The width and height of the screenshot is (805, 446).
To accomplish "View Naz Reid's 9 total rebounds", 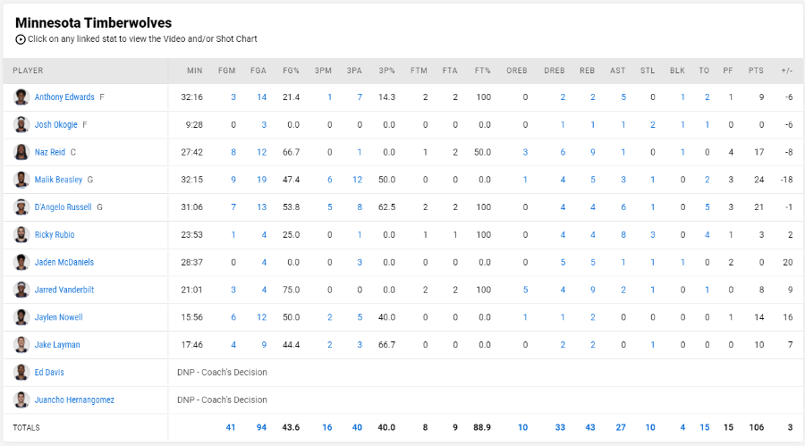I will [592, 152].
